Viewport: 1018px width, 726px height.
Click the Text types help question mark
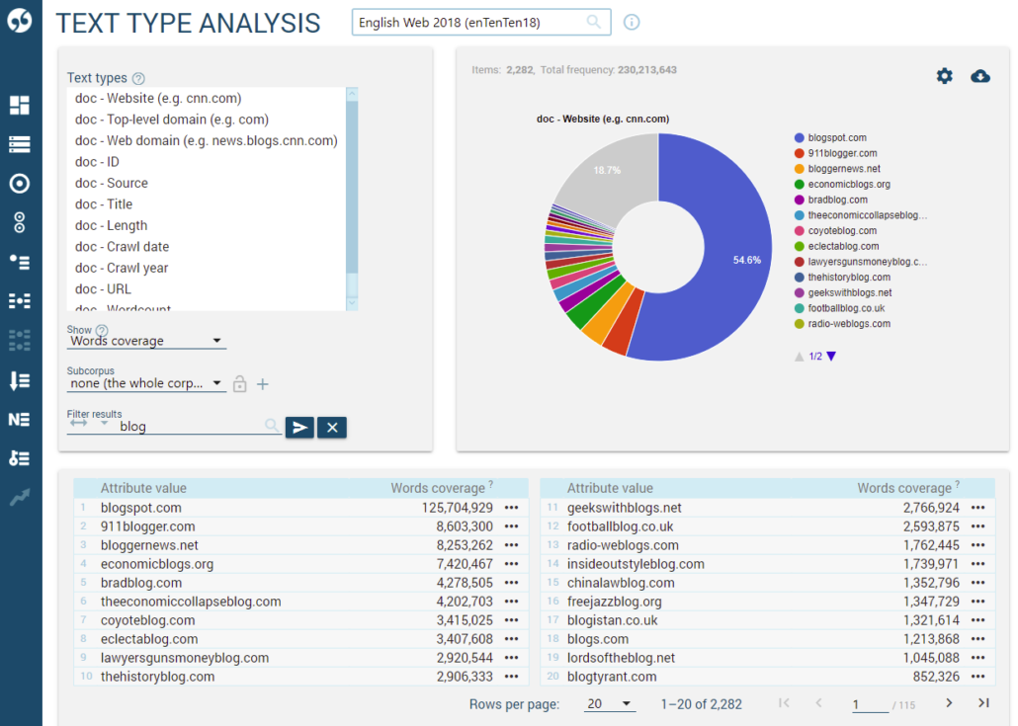(x=138, y=79)
